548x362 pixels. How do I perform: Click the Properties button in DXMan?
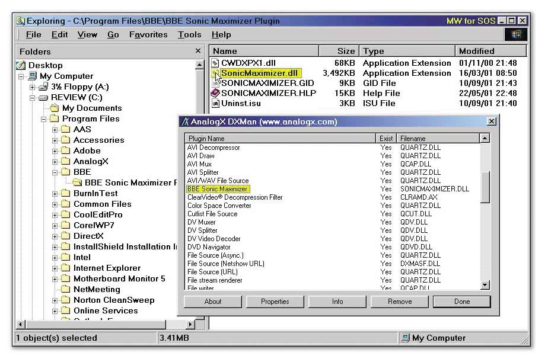coord(275,302)
